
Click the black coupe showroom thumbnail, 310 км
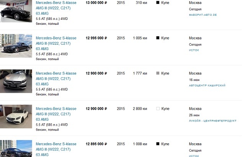coord(16,11)
